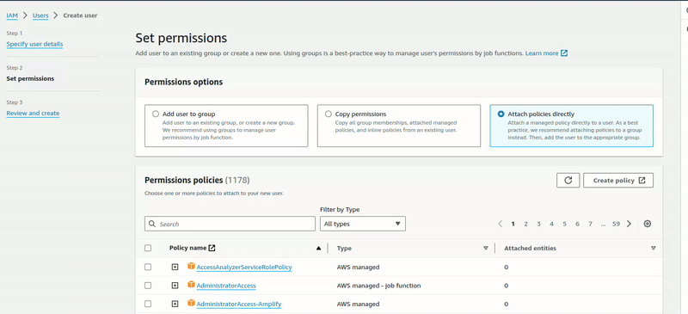Expand AccessAnalyzerServiceRolePolicy details
688x314 pixels.
[175, 267]
